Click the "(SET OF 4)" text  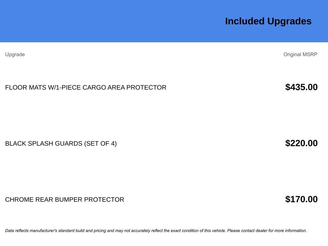(100, 143)
